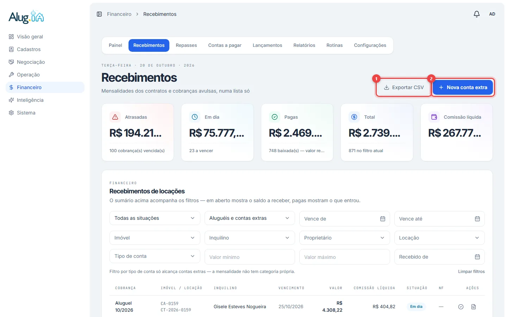Click the Operação wrench icon

[x=11, y=75]
